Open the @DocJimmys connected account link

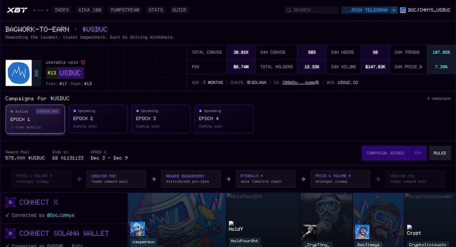61,215
